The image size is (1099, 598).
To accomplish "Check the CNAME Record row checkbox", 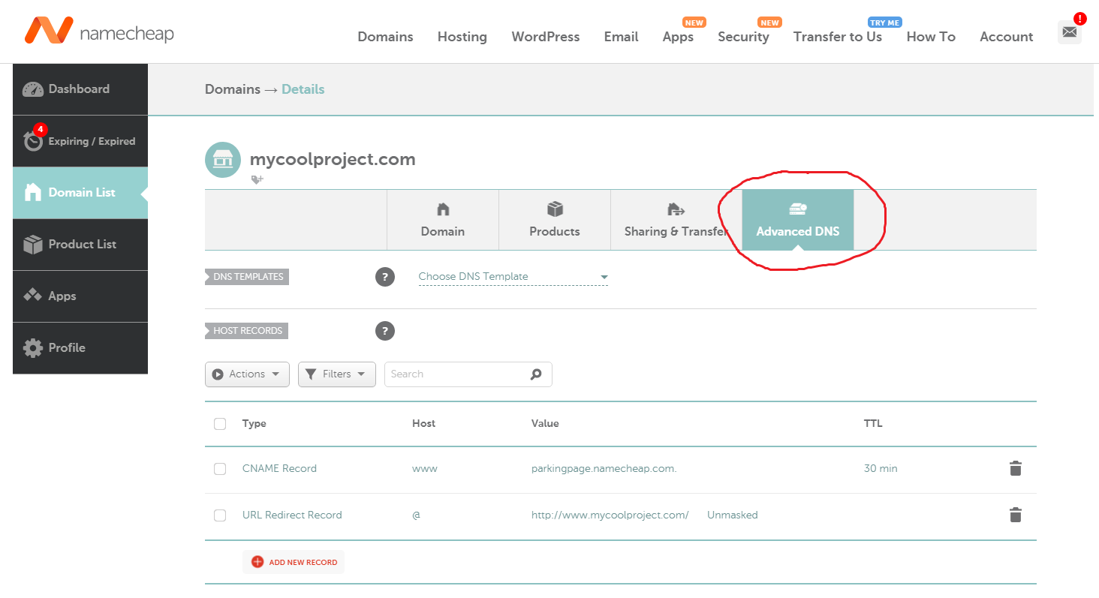I will (x=220, y=469).
